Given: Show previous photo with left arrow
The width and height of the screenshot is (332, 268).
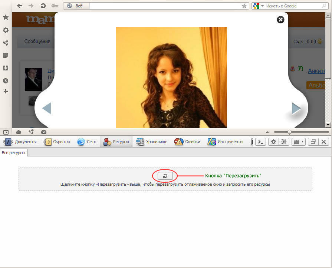Looking at the screenshot, I should tap(46, 108).
